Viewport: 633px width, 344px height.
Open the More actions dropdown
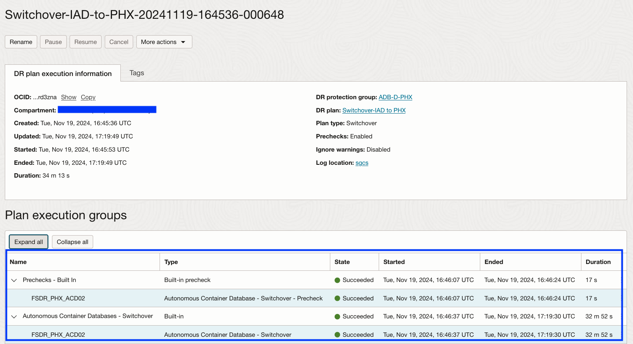point(164,42)
